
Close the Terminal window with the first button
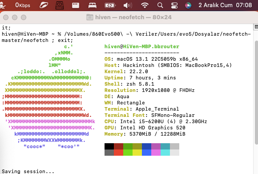pyautogui.click(x=6, y=17)
